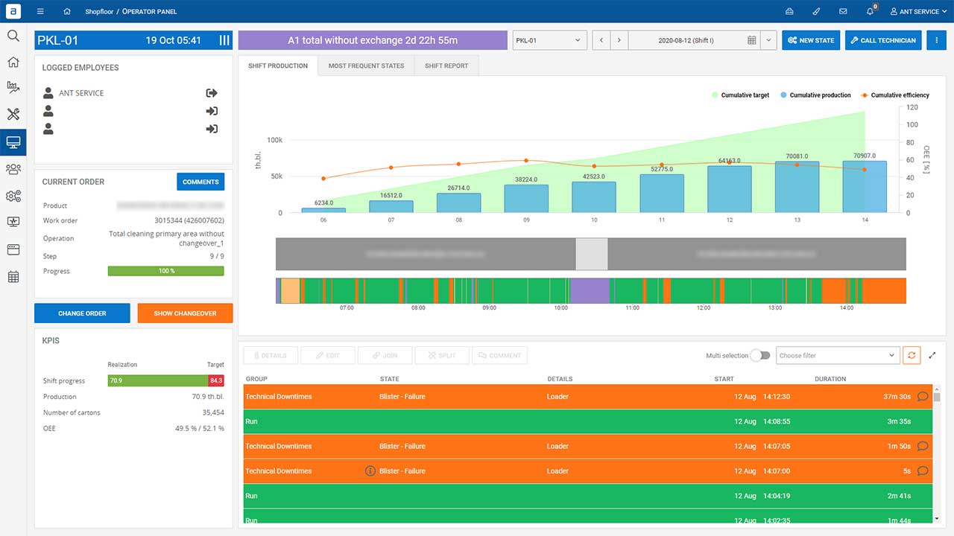Open the three-dot more options menu

937,40
